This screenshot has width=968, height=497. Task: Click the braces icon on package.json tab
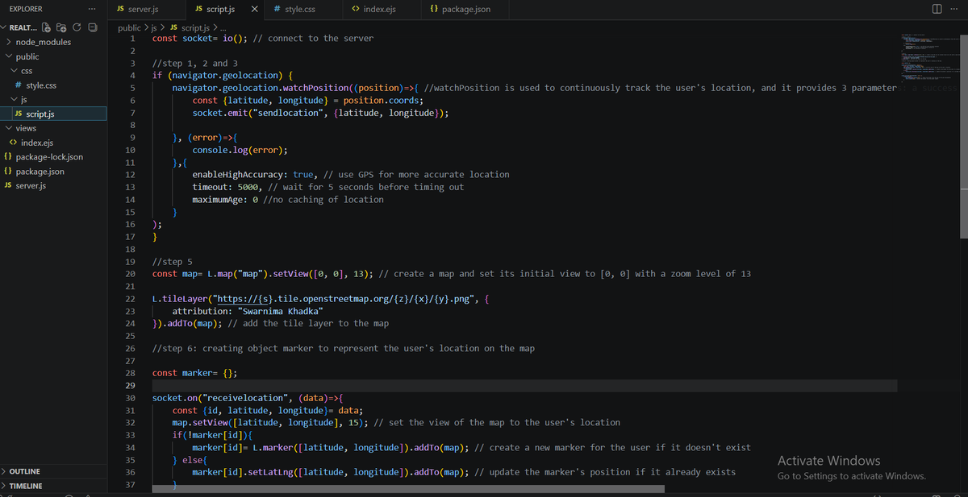[x=435, y=10]
